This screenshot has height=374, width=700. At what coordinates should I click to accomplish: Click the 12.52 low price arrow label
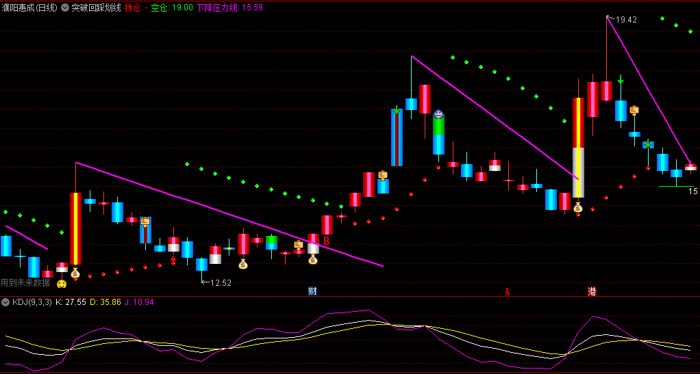pos(217,282)
